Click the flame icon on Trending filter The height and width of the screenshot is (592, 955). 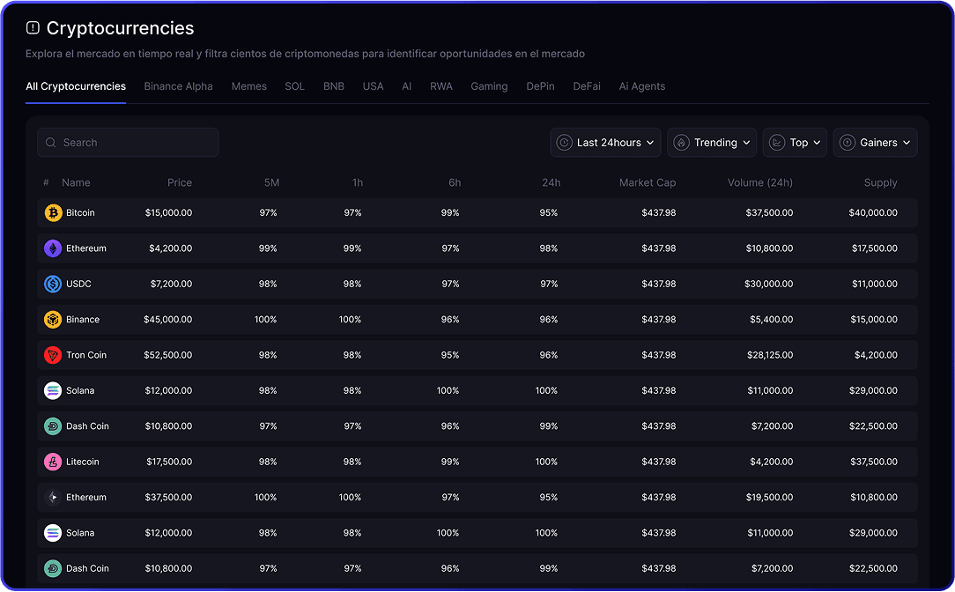[x=682, y=143]
